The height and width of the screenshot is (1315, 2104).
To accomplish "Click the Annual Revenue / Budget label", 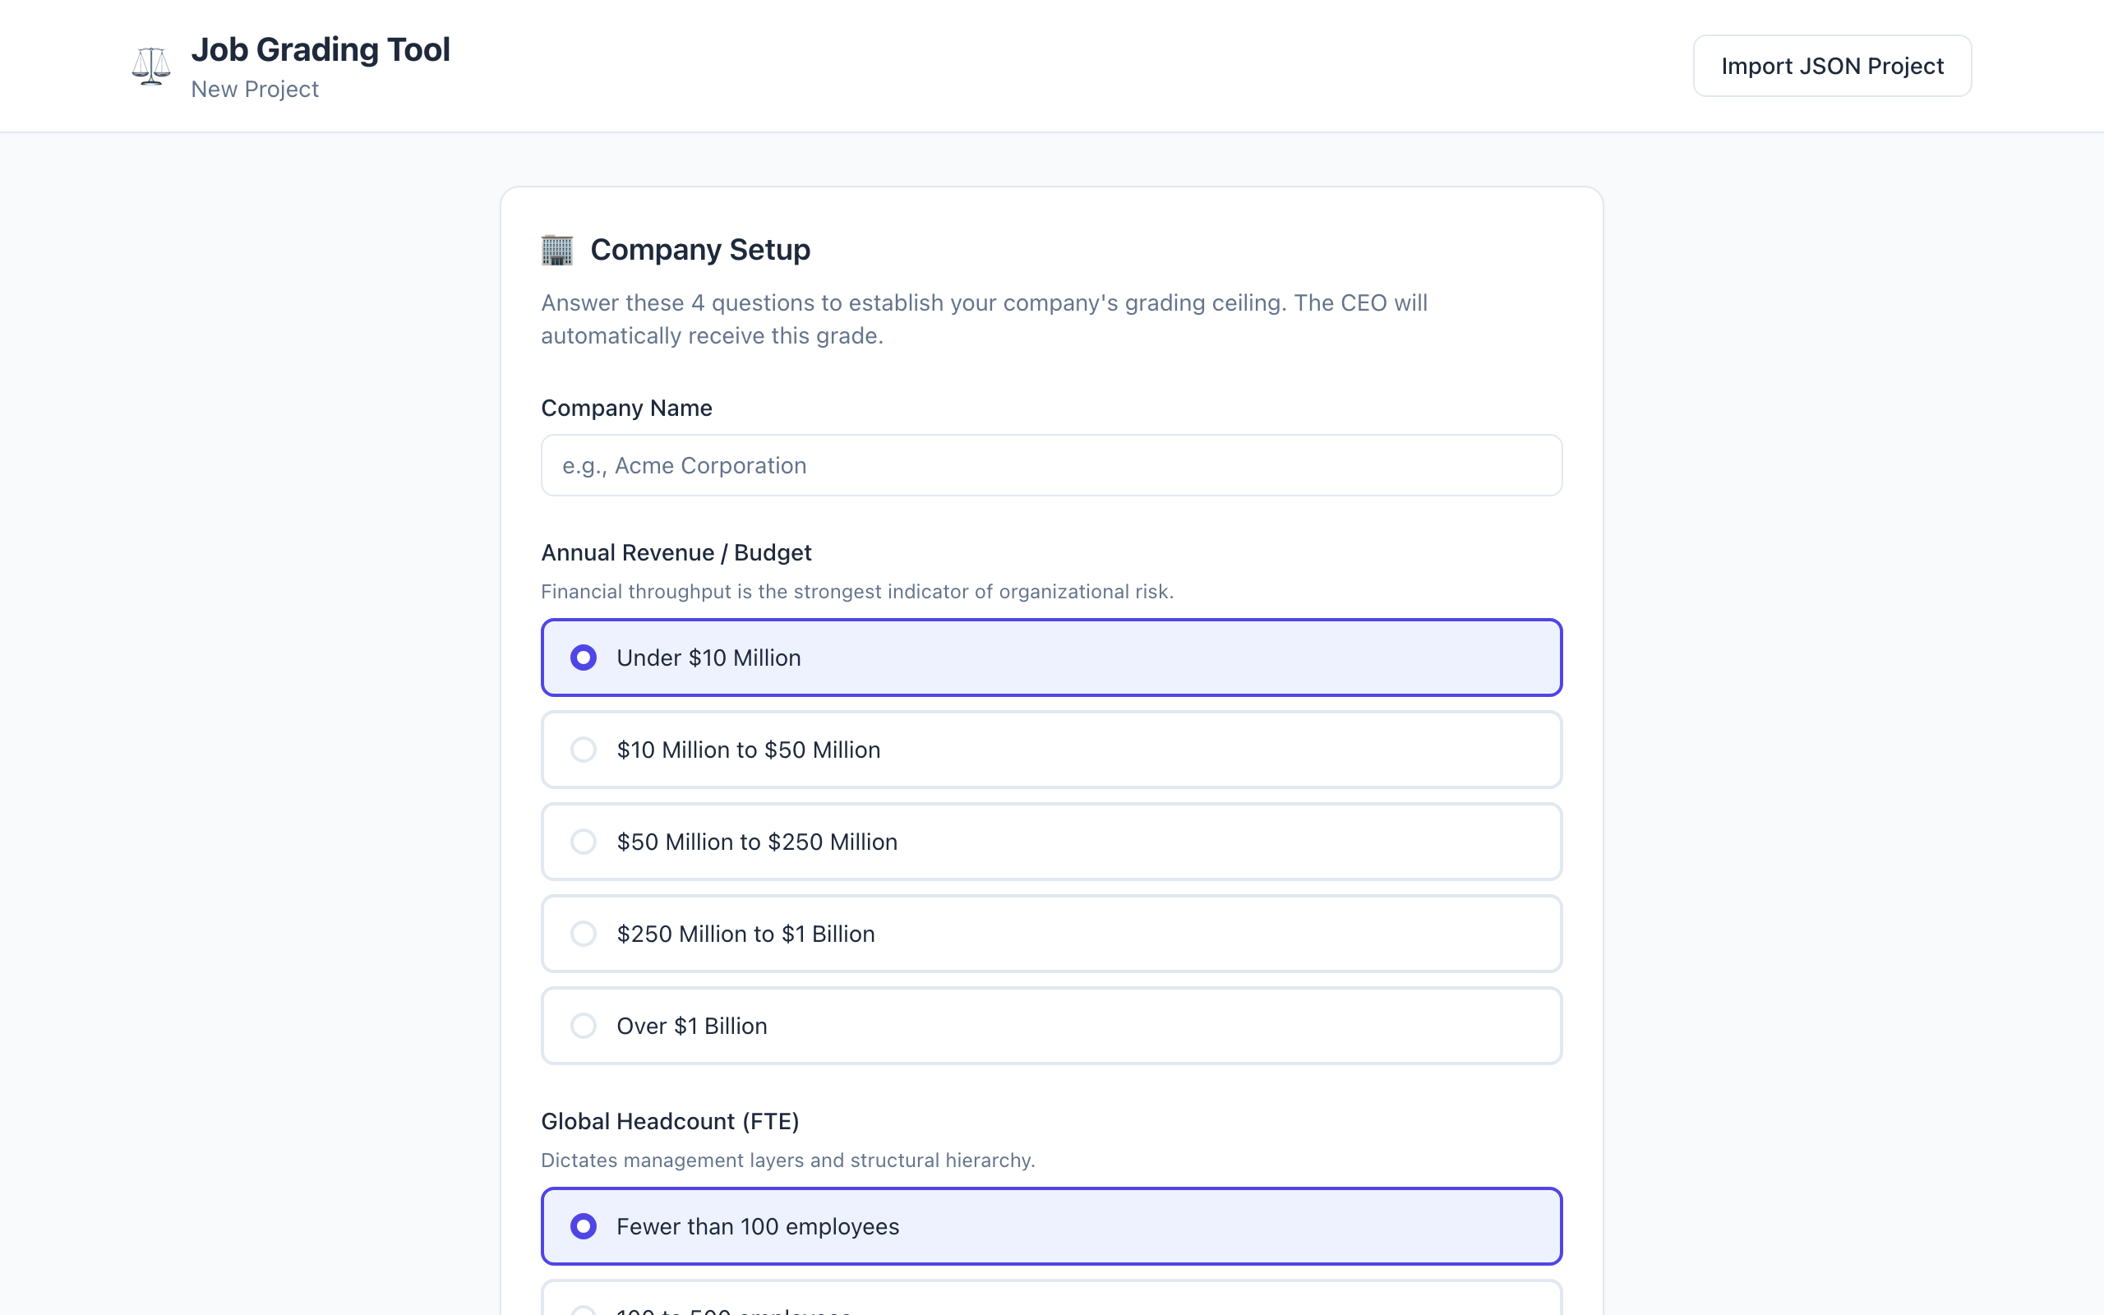I will pyautogui.click(x=676, y=553).
